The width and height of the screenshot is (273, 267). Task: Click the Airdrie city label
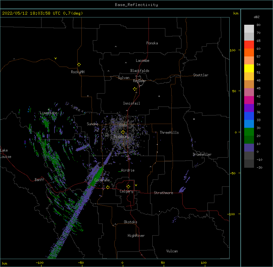128,170
